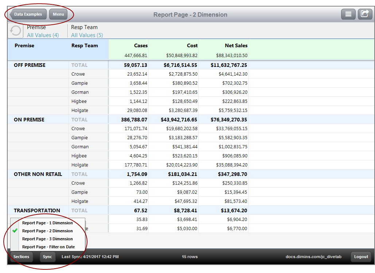Select the Crowe row under OFF PREMISE
Viewport: 375px width, 273px height.
pos(78,74)
